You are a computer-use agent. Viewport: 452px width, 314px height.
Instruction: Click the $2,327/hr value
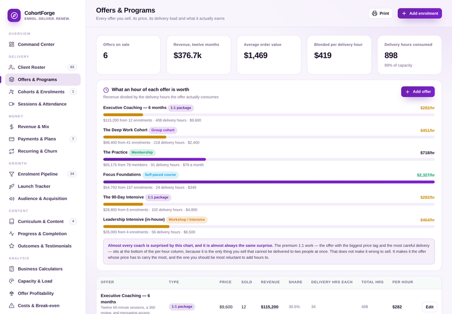pyautogui.click(x=425, y=175)
